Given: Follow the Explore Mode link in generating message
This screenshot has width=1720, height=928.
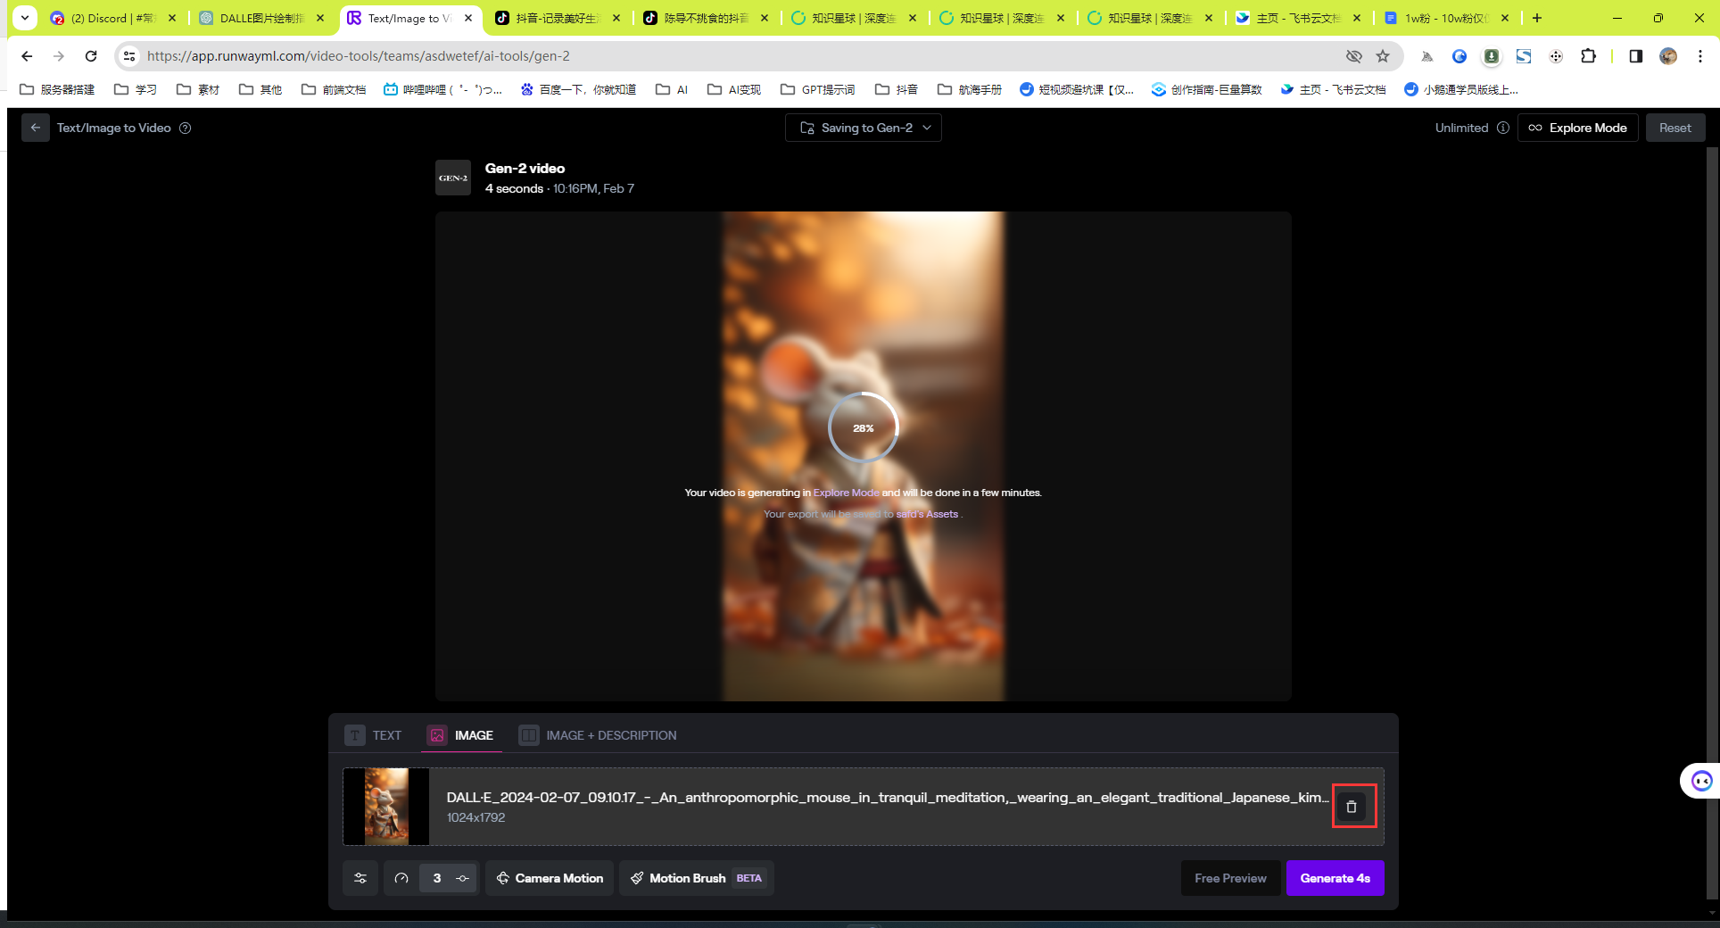Looking at the screenshot, I should coord(846,493).
